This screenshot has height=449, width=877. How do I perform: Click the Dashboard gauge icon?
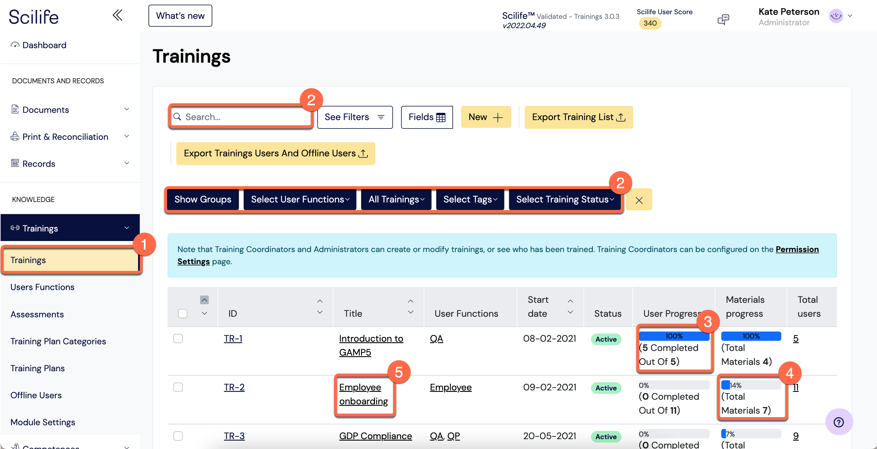15,45
